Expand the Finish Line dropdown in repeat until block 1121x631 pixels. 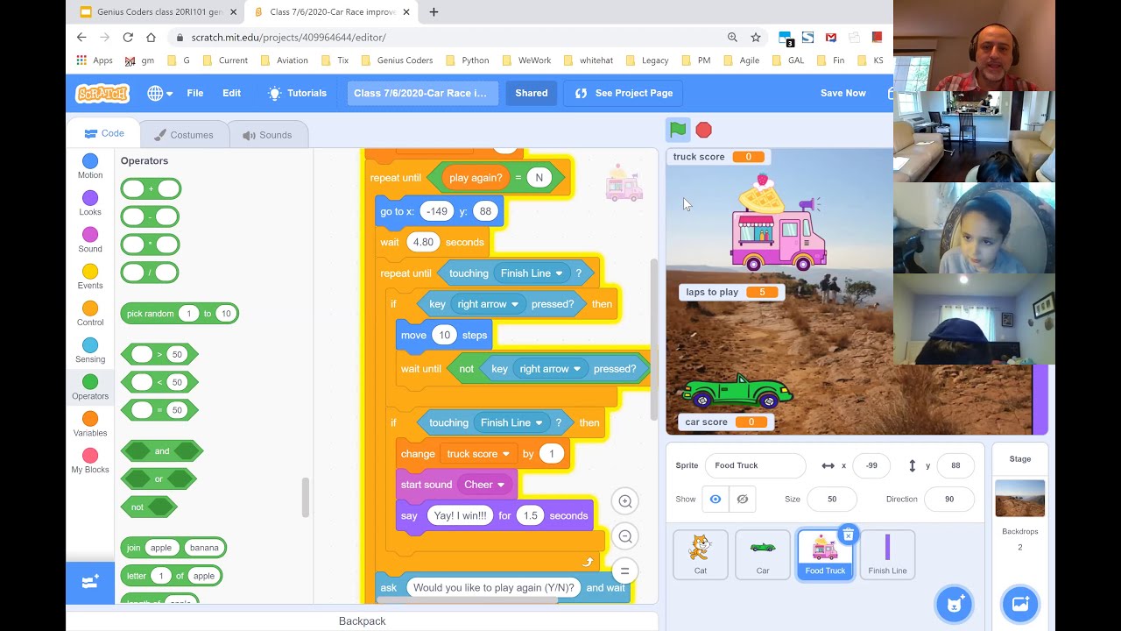pyautogui.click(x=531, y=273)
